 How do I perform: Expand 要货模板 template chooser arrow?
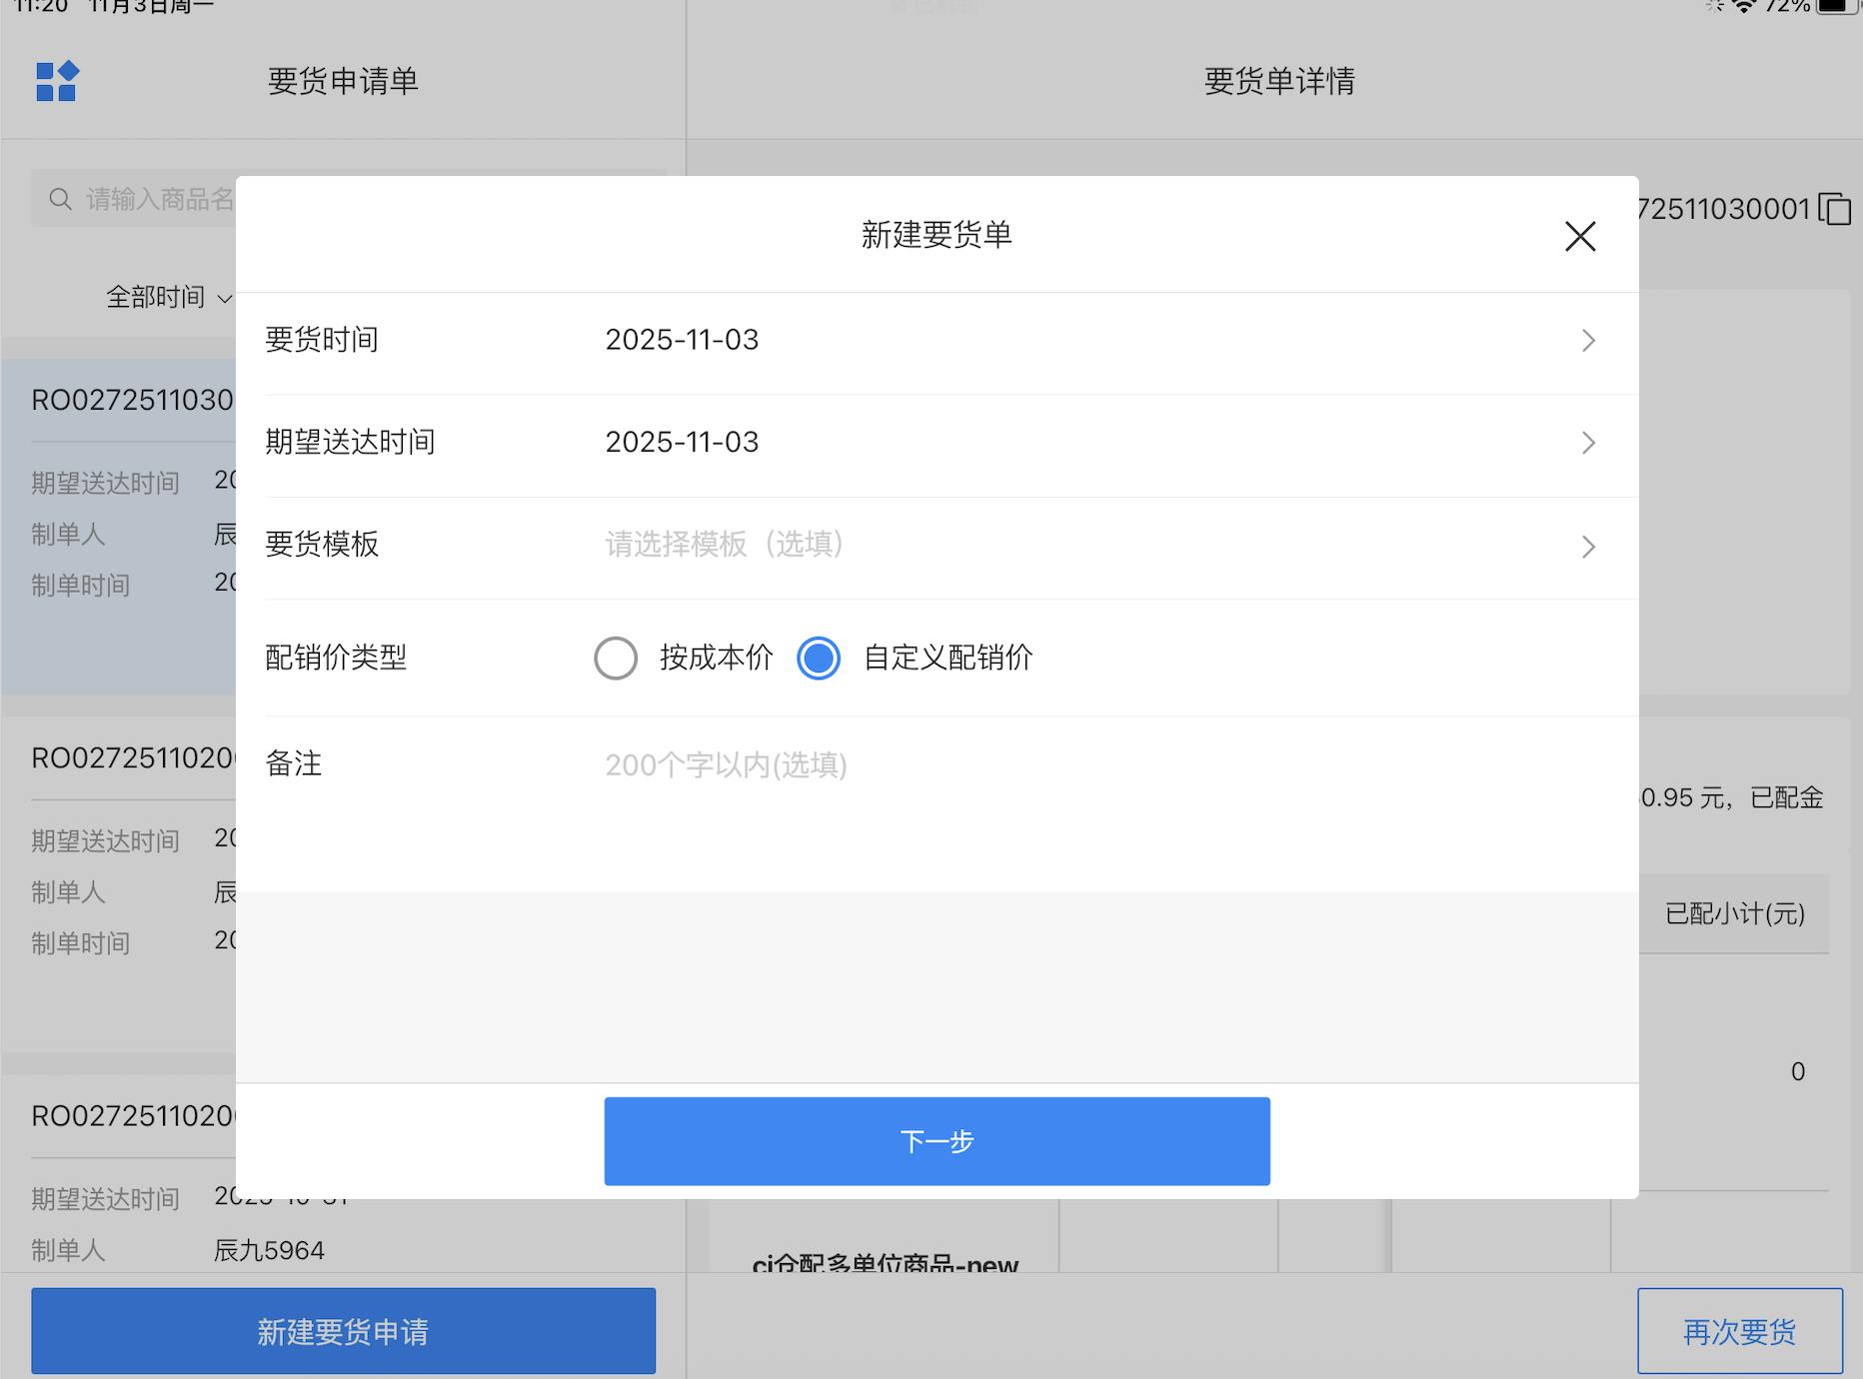coord(1587,547)
